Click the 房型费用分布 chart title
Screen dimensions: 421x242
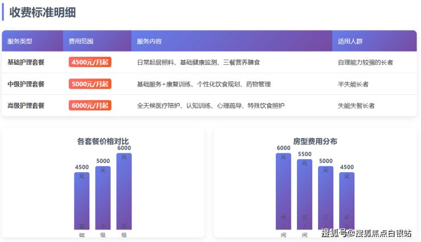tap(315, 141)
